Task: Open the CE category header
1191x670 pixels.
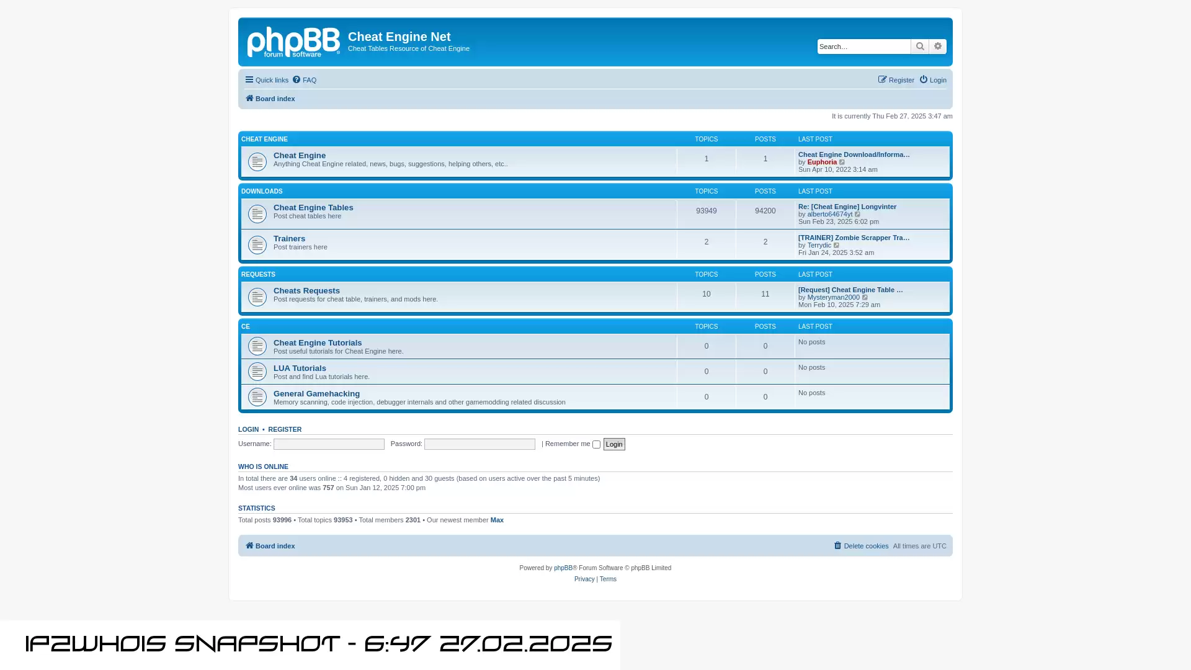Action: tap(246, 327)
